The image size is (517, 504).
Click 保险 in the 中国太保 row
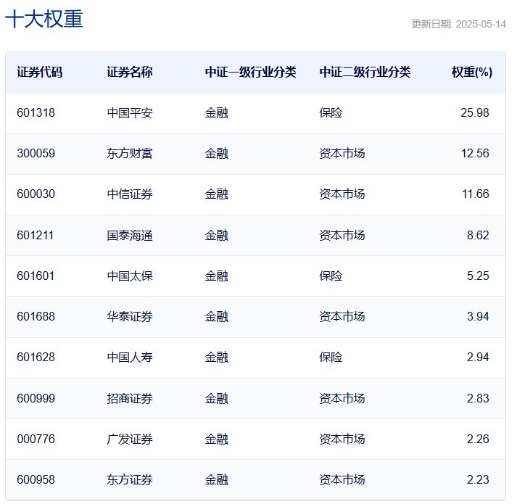click(331, 276)
